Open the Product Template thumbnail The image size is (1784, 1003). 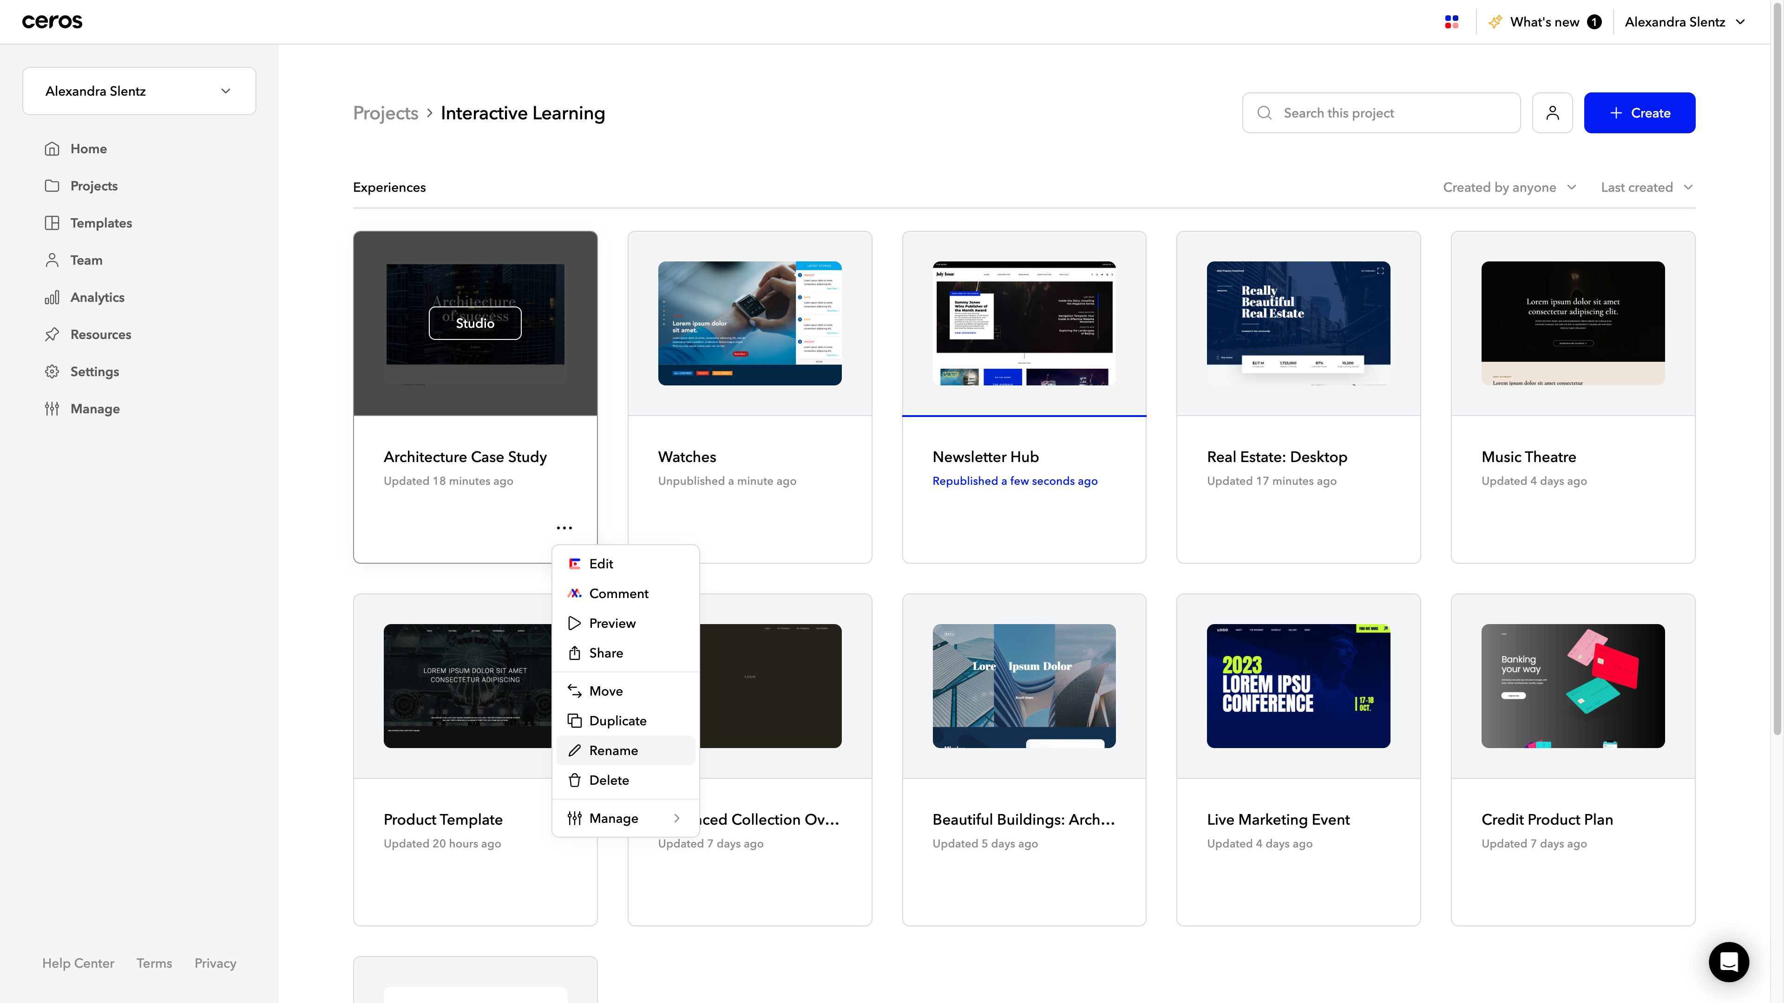(x=467, y=686)
